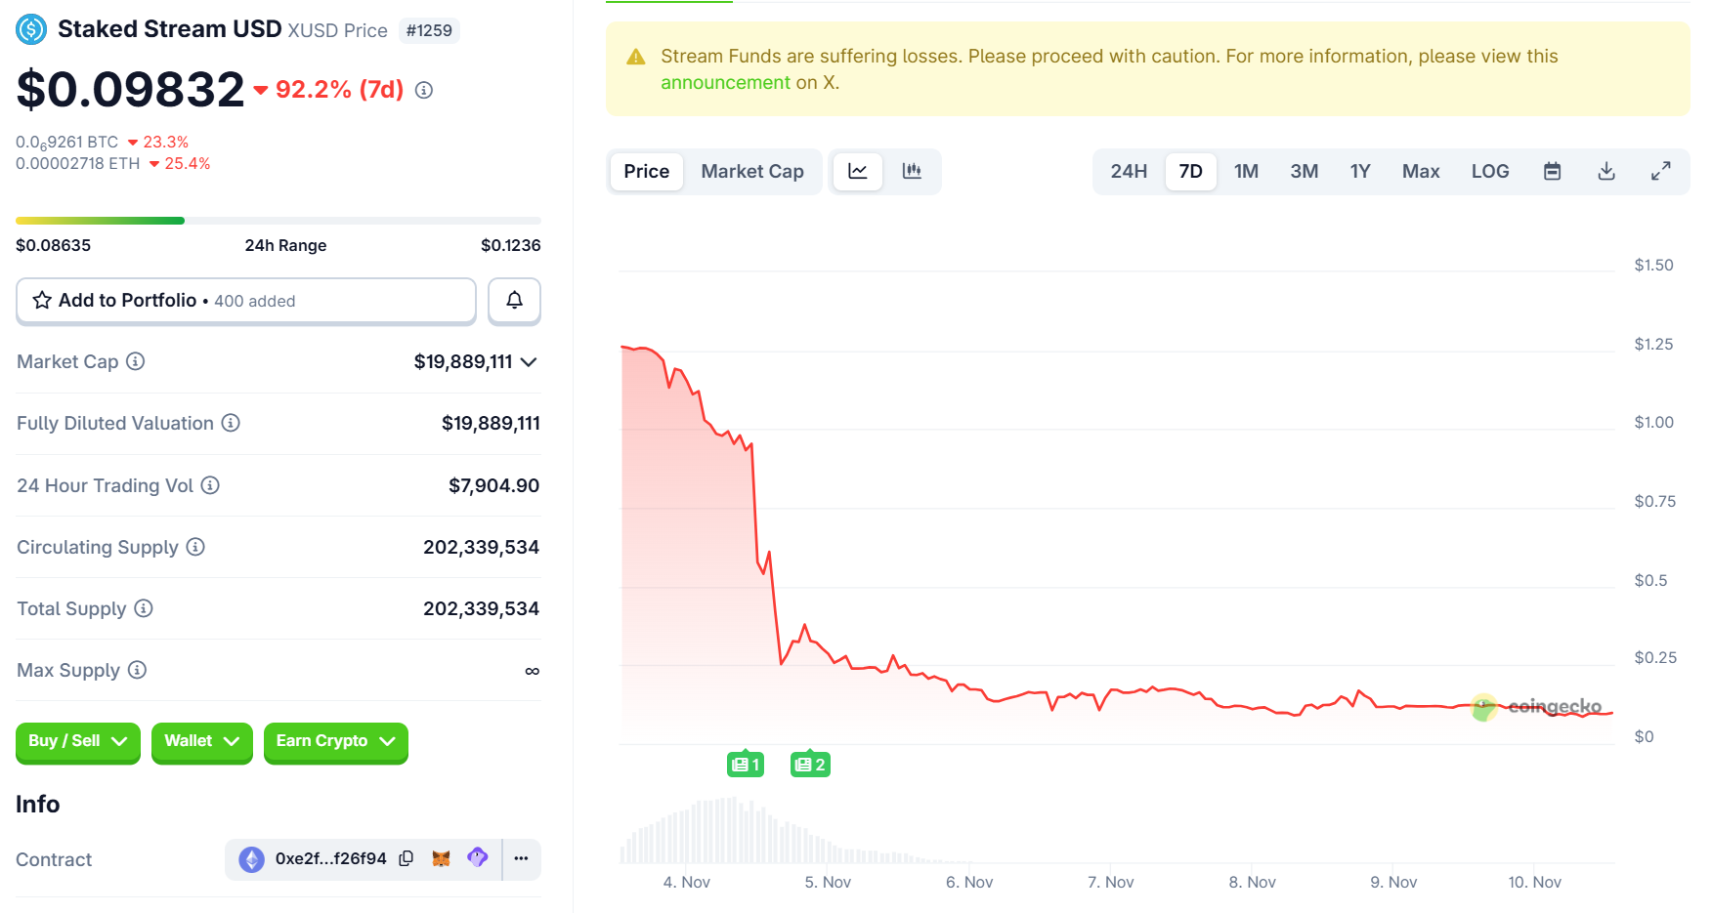Select the line chart display mode

857,171
